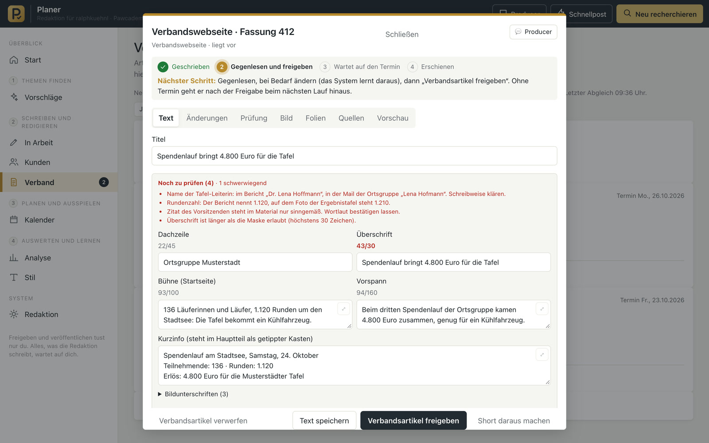709x443 pixels.
Task: Click the Verband document icon
Action: (x=14, y=182)
